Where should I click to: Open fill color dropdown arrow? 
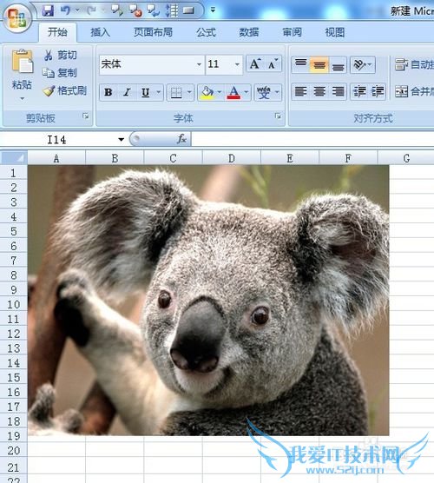[x=220, y=92]
